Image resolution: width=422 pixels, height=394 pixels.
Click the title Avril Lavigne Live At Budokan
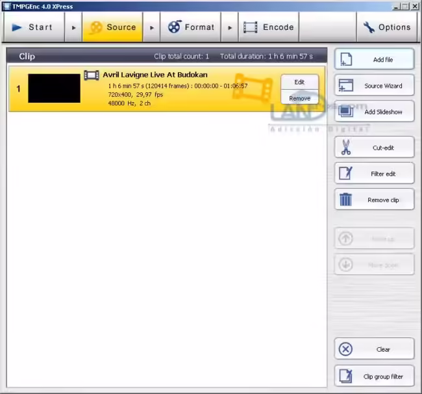tap(155, 75)
